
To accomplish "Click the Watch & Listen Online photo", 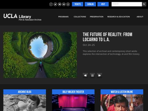I will [x=122, y=103].
